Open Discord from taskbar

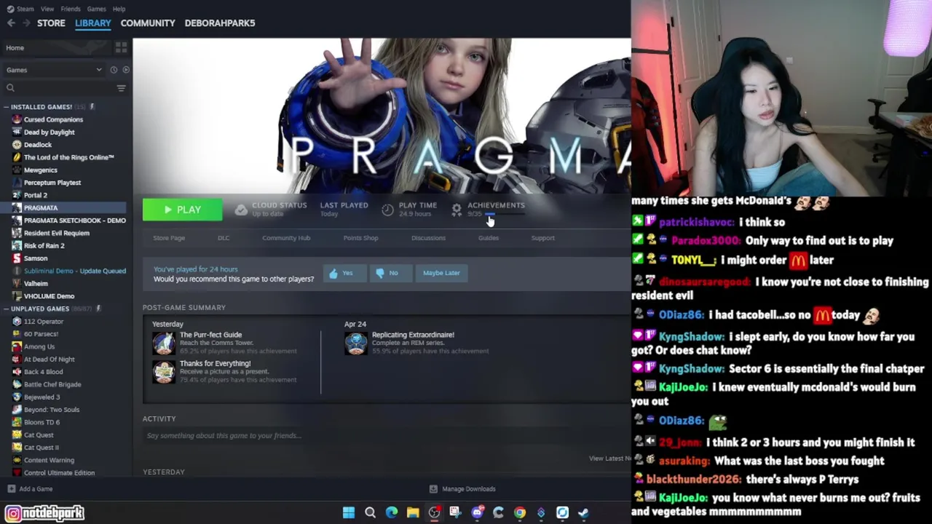click(477, 513)
